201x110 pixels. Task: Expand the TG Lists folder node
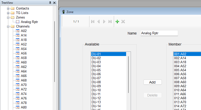click(8, 13)
